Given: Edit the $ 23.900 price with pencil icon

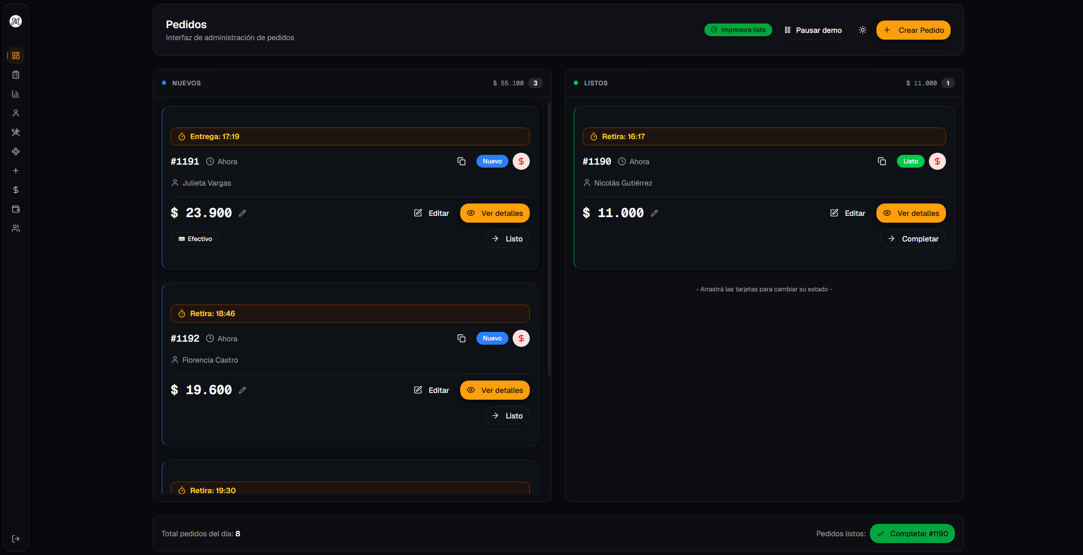Looking at the screenshot, I should pyautogui.click(x=242, y=213).
